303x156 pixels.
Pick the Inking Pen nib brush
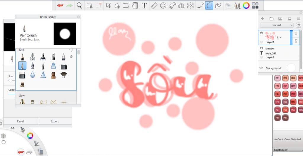[33, 66]
